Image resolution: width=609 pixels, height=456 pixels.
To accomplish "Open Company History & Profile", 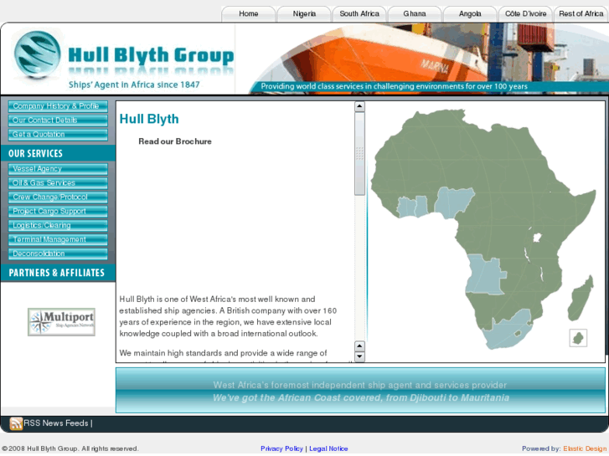I will 58,106.
